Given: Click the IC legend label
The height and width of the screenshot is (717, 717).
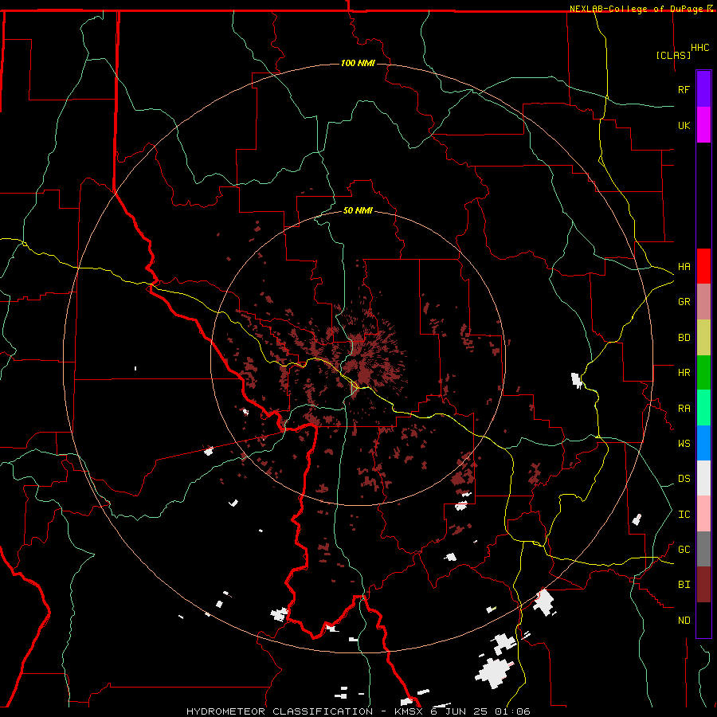Looking at the screenshot, I should click(684, 515).
